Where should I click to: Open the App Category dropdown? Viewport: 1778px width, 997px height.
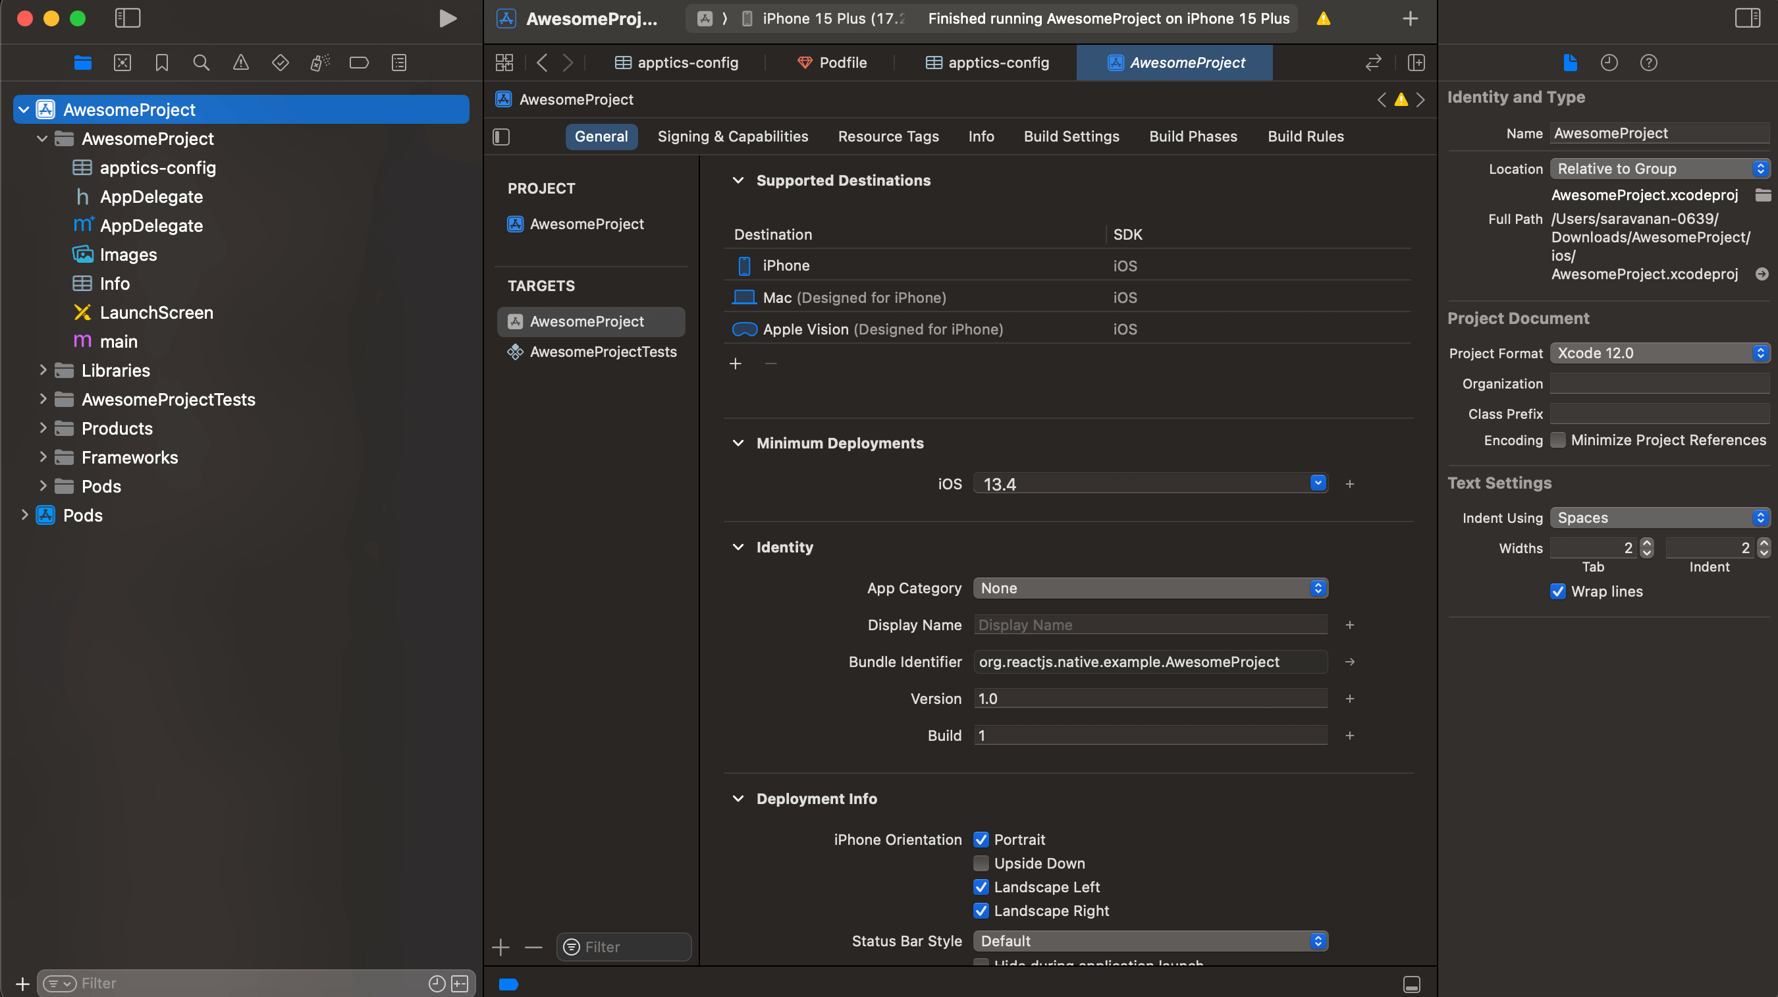click(1150, 587)
